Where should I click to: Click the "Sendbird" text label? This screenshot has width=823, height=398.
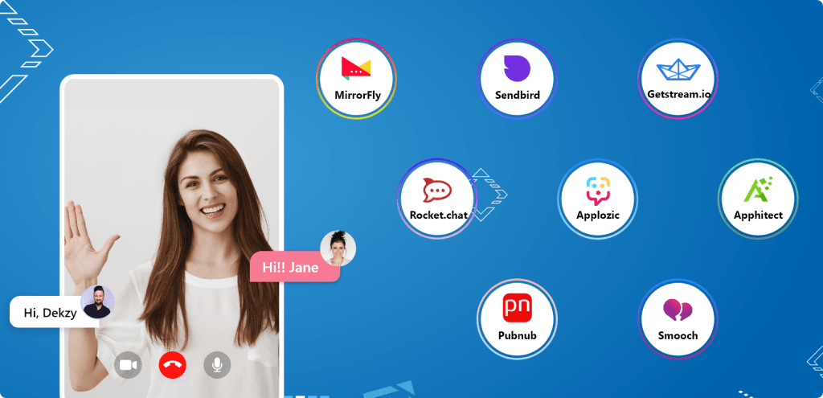pyautogui.click(x=518, y=96)
